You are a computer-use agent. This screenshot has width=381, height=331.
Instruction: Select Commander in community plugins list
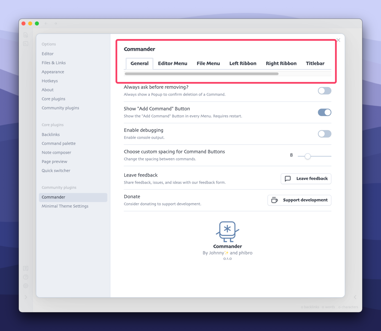pyautogui.click(x=73, y=197)
